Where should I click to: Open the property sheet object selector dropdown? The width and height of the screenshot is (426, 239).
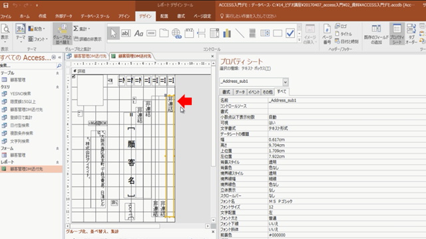pyautogui.click(x=286, y=82)
